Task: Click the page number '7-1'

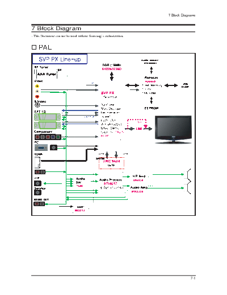Action: 193,278
